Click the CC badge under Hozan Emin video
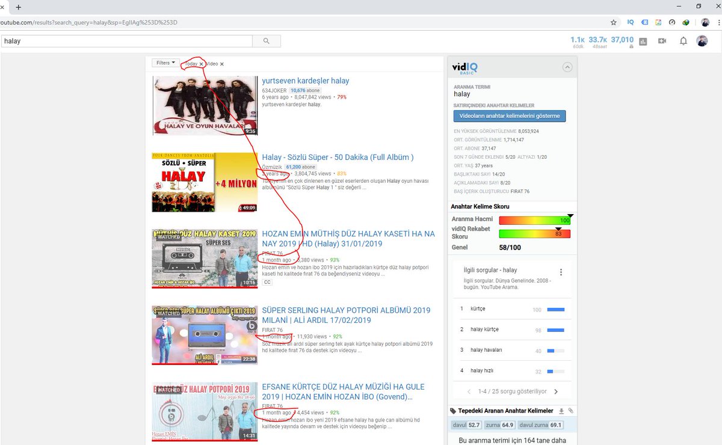The width and height of the screenshot is (722, 445). 267,282
